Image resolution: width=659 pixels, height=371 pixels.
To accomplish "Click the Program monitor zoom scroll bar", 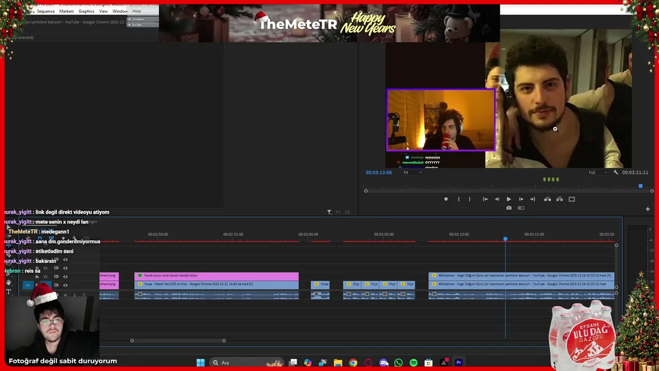I will tap(509, 191).
